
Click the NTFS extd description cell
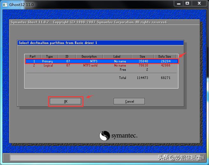tap(90, 65)
